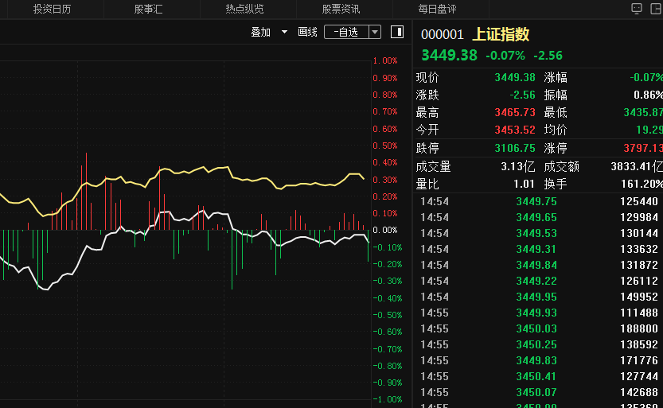Click the window layout icon beside the monitor icon

pyautogui.click(x=656, y=9)
